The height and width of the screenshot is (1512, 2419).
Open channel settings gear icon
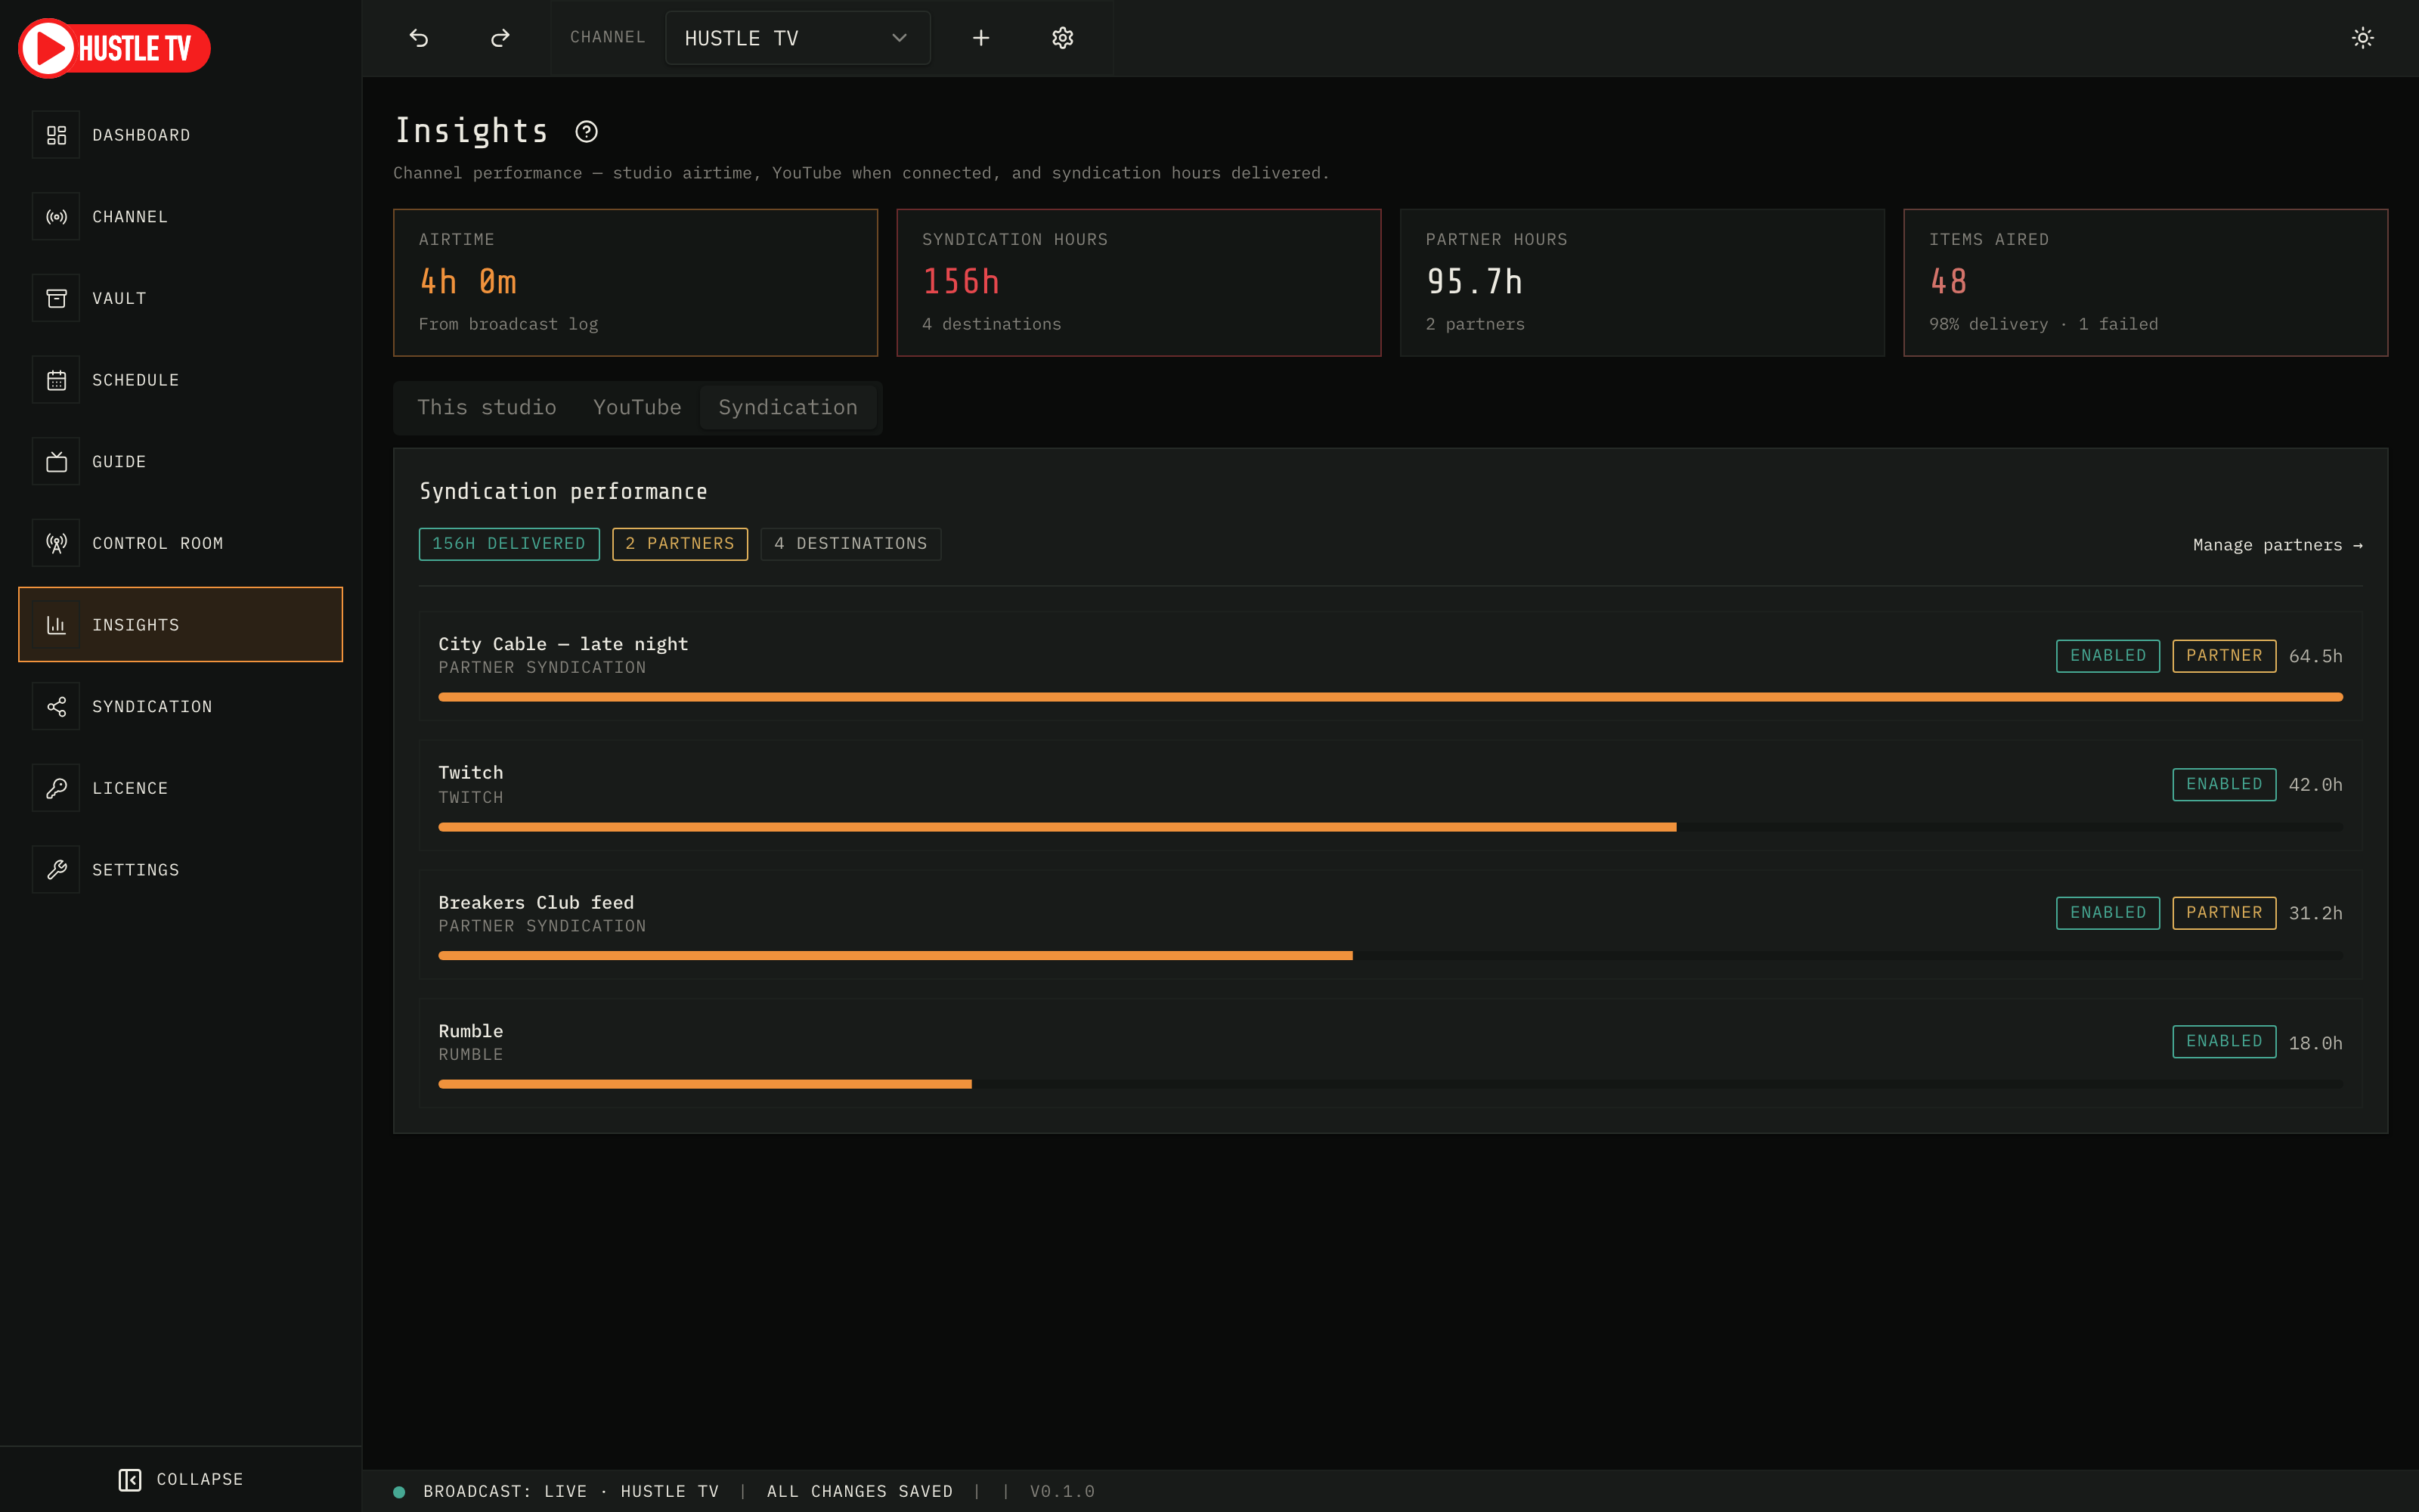[1063, 38]
